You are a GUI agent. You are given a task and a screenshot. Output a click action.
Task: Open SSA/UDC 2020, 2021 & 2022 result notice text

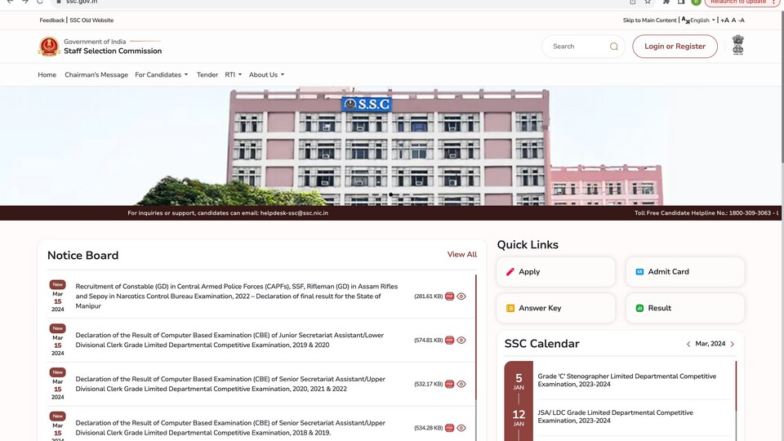point(230,385)
